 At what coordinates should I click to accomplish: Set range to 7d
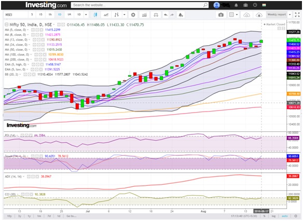click(49, 216)
